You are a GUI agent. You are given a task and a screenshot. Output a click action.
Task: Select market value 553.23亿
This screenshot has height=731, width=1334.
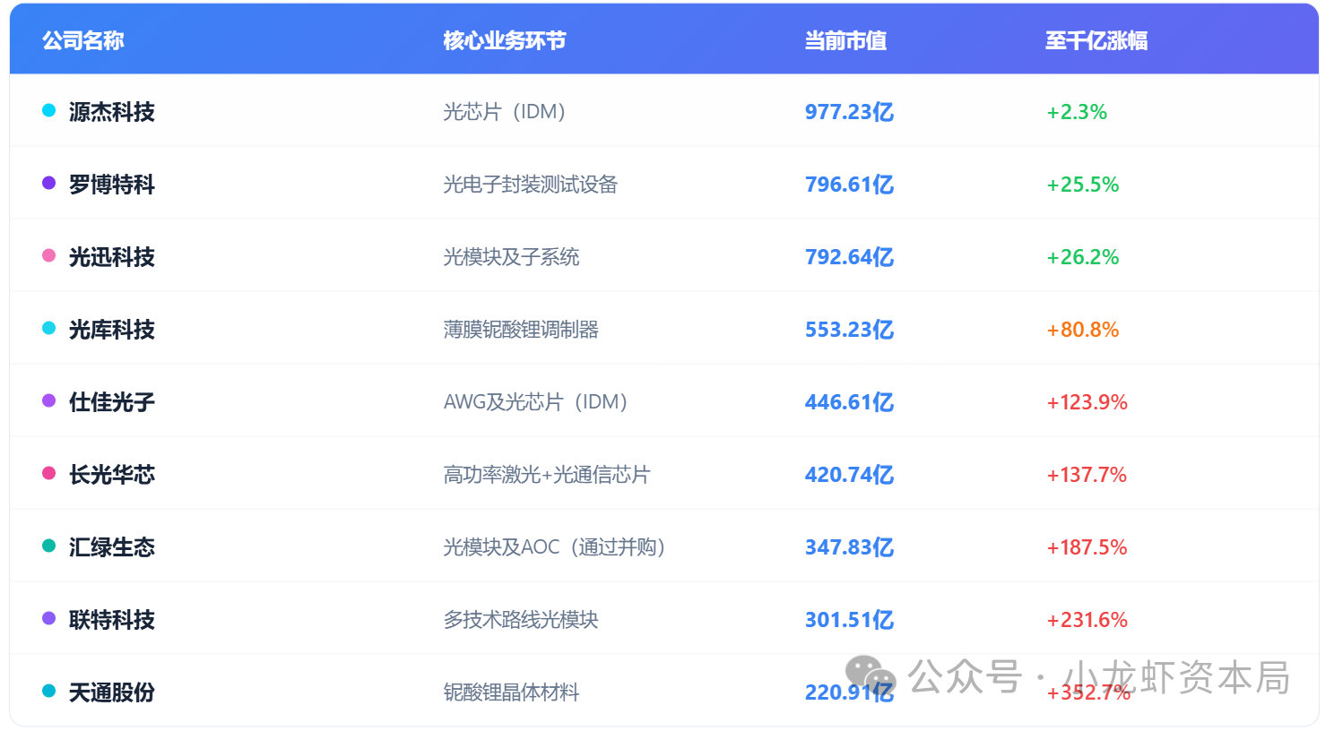point(849,330)
